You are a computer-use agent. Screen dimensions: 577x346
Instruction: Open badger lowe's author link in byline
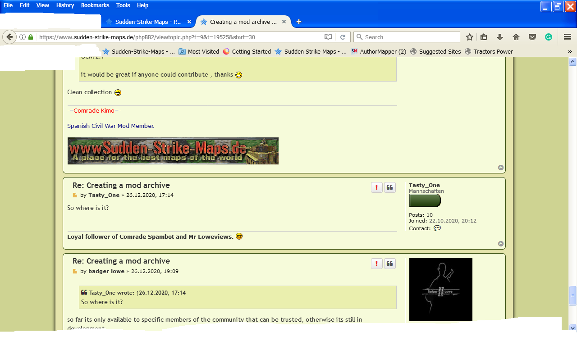[x=106, y=272]
